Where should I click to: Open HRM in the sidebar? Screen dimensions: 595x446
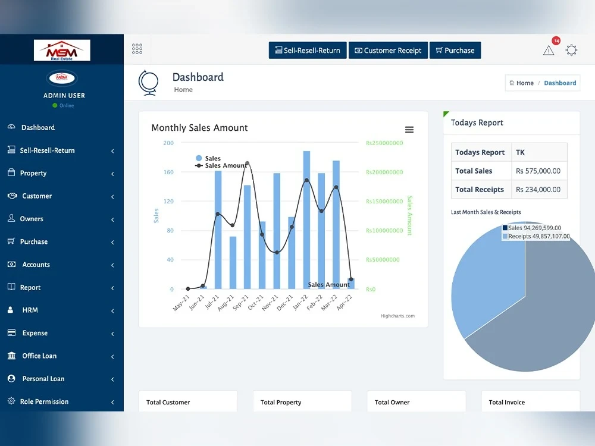(30, 310)
